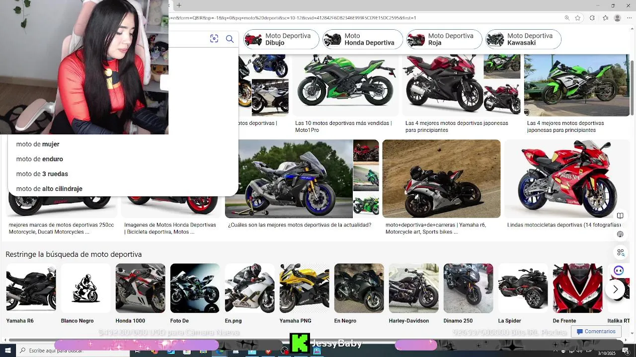Open the blue Yamaha R1 image result
Image resolution: width=636 pixels, height=357 pixels.
point(289,178)
